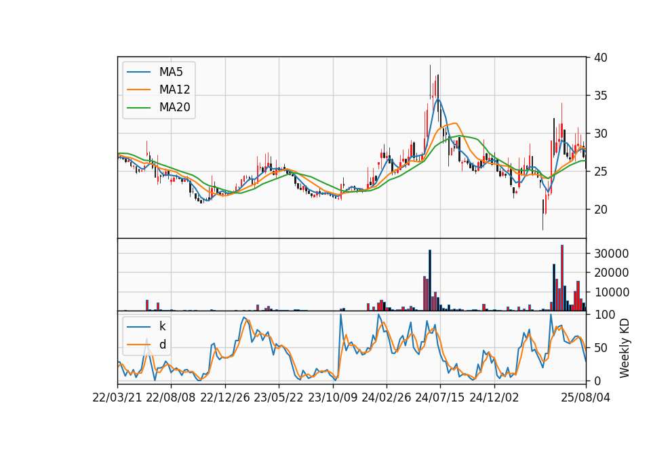Click the 24/12/02 date tick label
The width and height of the screenshot is (651, 468).
point(494,397)
